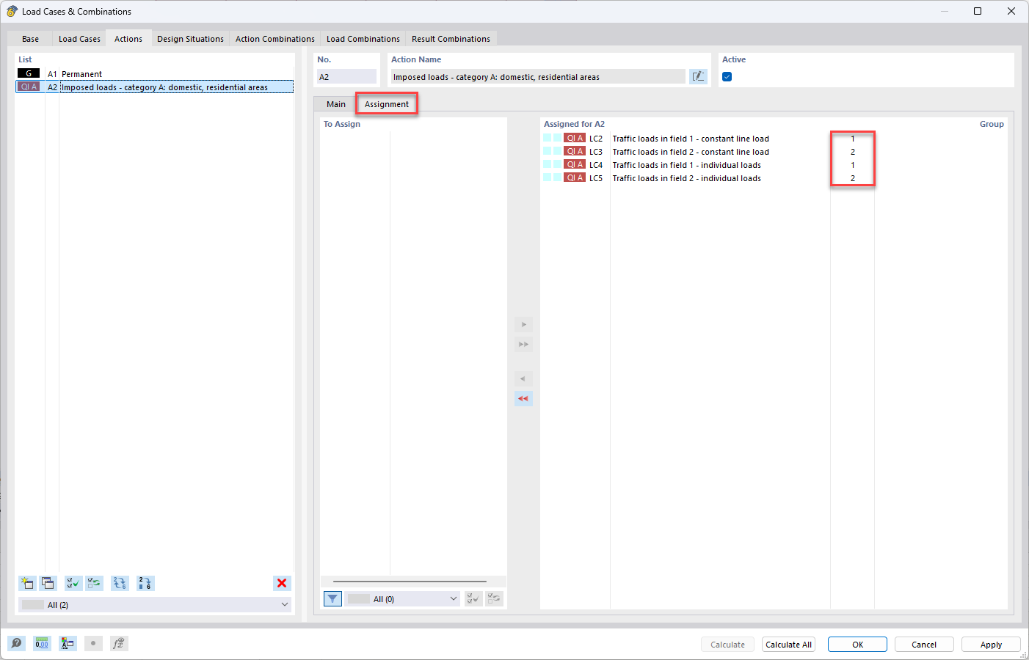1029x660 pixels.
Task: Click the copy action icon below the list
Action: pos(48,584)
